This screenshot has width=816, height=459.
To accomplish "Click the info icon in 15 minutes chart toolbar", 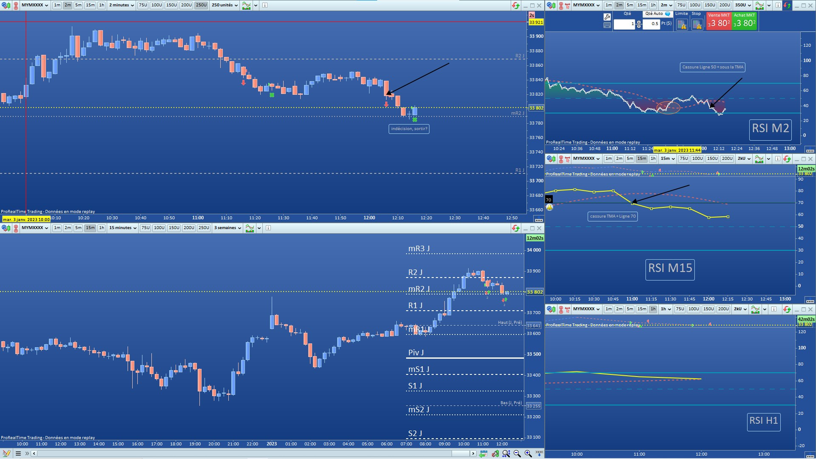I will pos(268,228).
